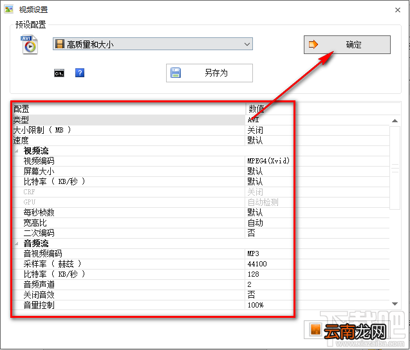Collapse the 视频流 section
Screen dimensions: 410x350
(17, 151)
